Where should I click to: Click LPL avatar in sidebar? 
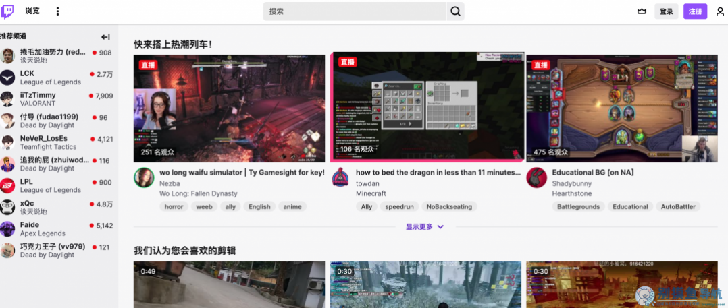coord(7,185)
